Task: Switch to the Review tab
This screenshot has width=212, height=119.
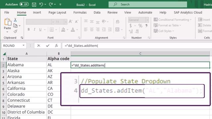Action: click(112, 13)
